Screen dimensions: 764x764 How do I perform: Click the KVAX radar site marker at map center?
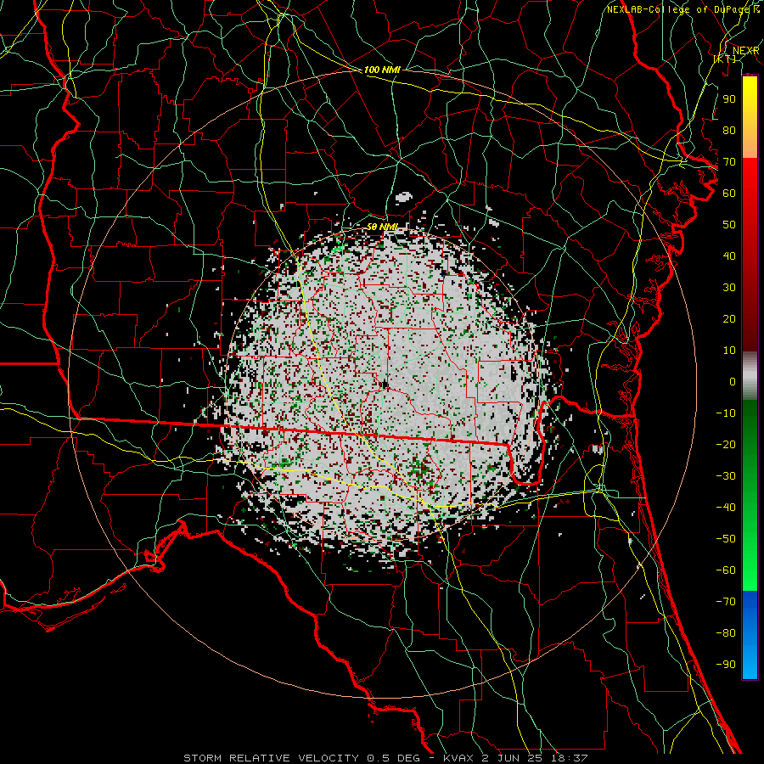click(385, 385)
